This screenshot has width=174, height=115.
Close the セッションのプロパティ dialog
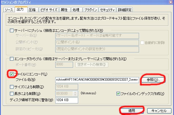click(171, 2)
